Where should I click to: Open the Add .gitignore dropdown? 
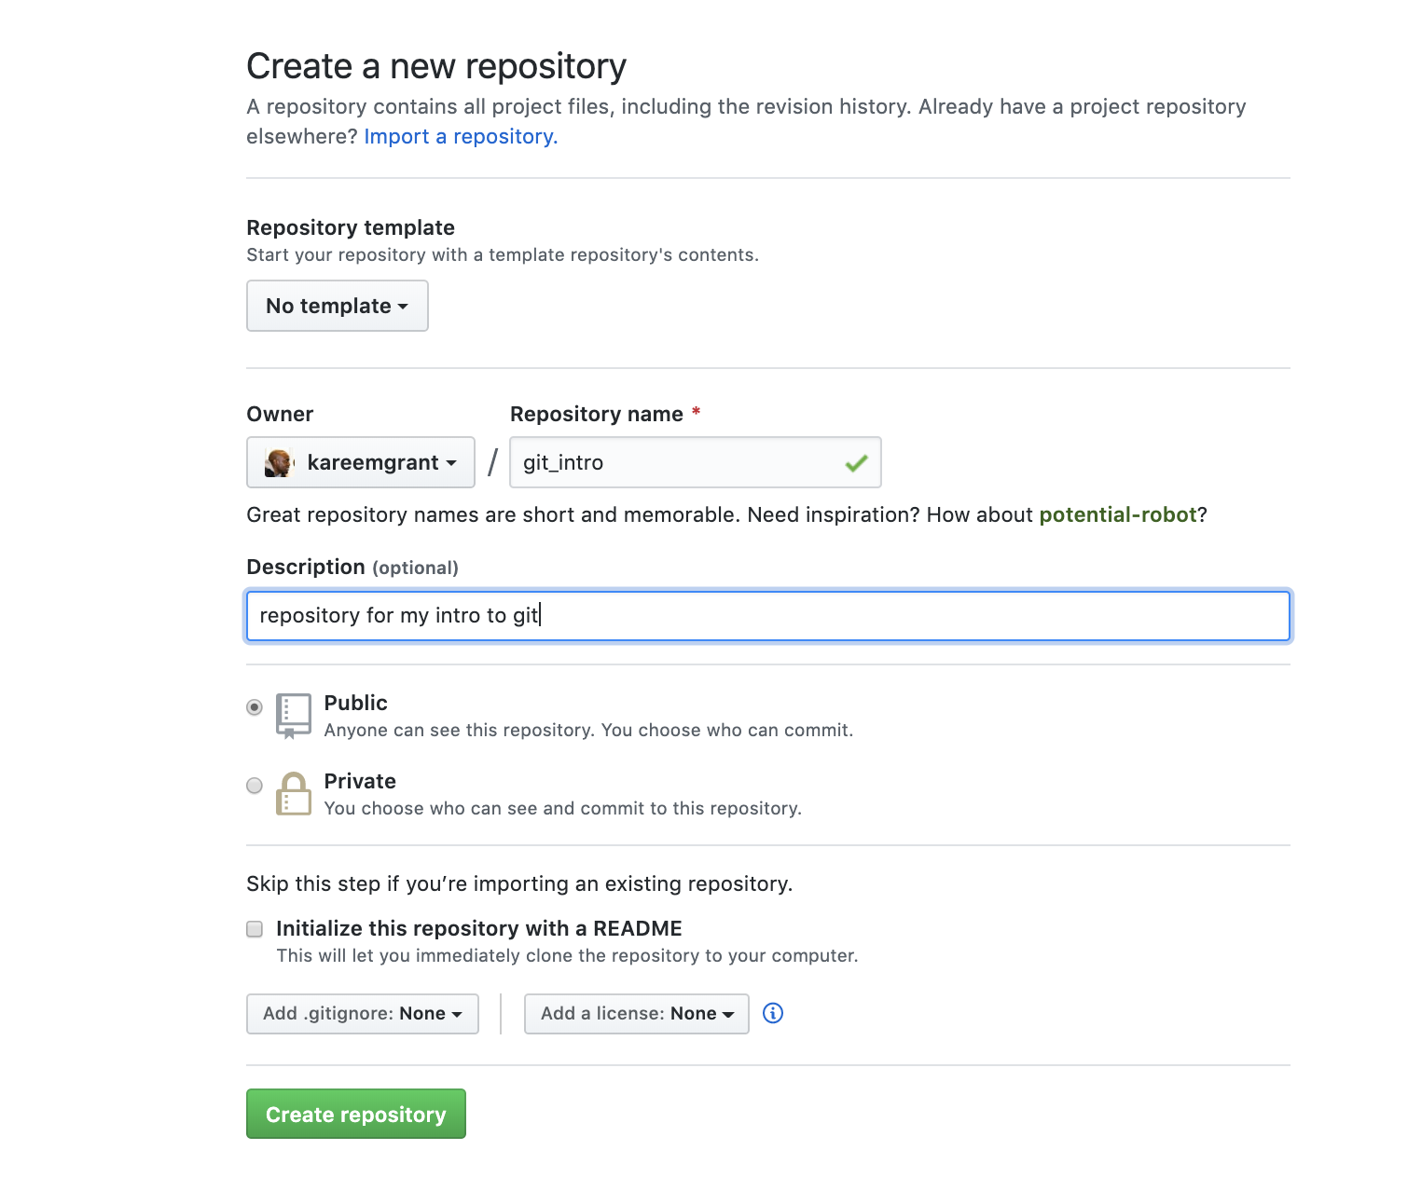[363, 1014]
